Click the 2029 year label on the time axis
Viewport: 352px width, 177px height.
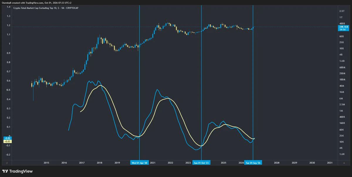coord(294,163)
